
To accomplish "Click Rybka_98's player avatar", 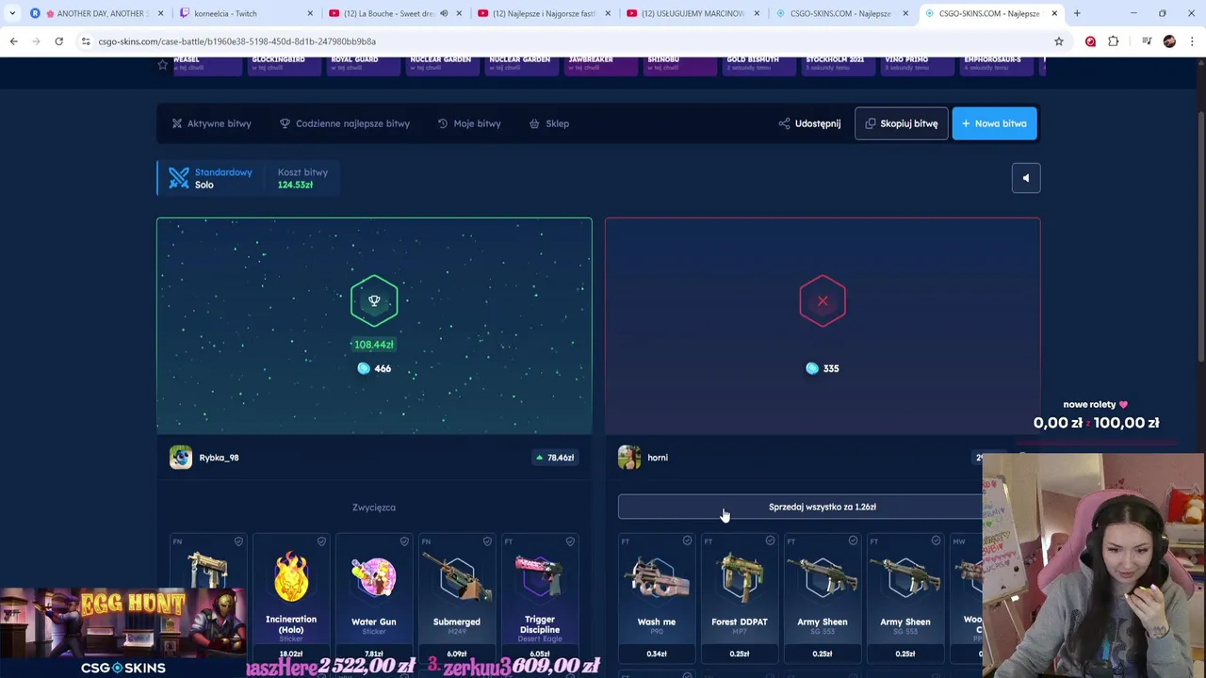I will tap(180, 458).
